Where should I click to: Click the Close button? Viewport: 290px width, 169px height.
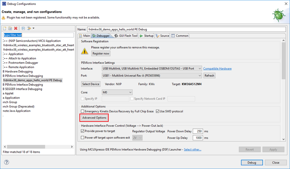pos(275,163)
